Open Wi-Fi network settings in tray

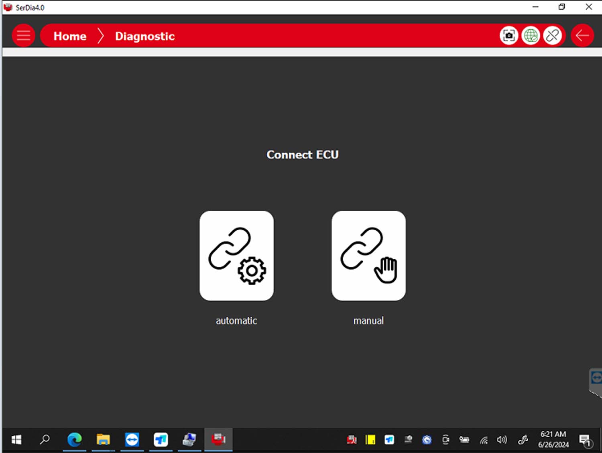(484, 440)
